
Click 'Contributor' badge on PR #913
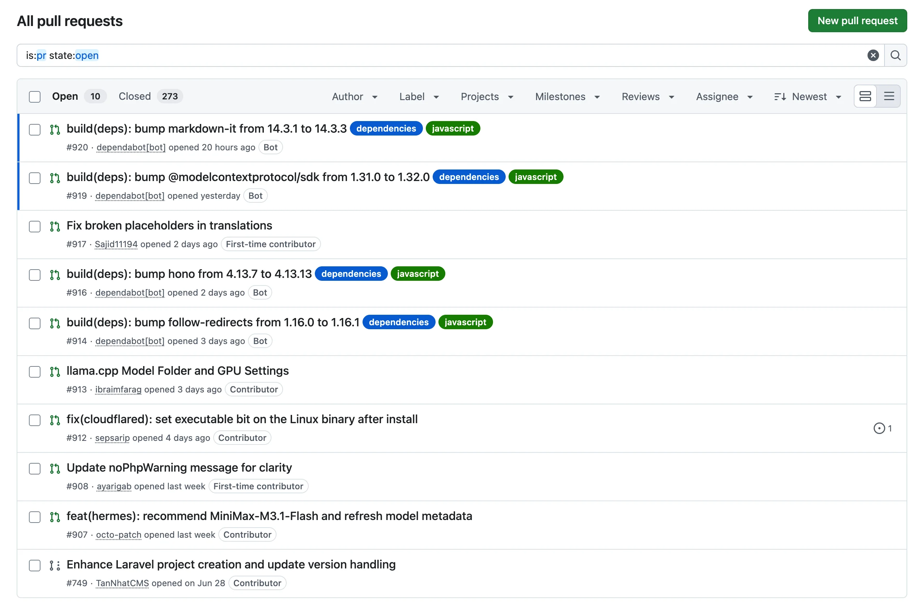pos(254,390)
